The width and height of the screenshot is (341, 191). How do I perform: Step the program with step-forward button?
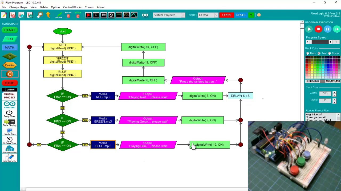(337, 29)
